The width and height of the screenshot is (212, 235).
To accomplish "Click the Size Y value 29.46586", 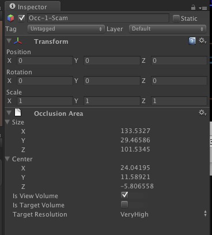I will (x=135, y=140).
